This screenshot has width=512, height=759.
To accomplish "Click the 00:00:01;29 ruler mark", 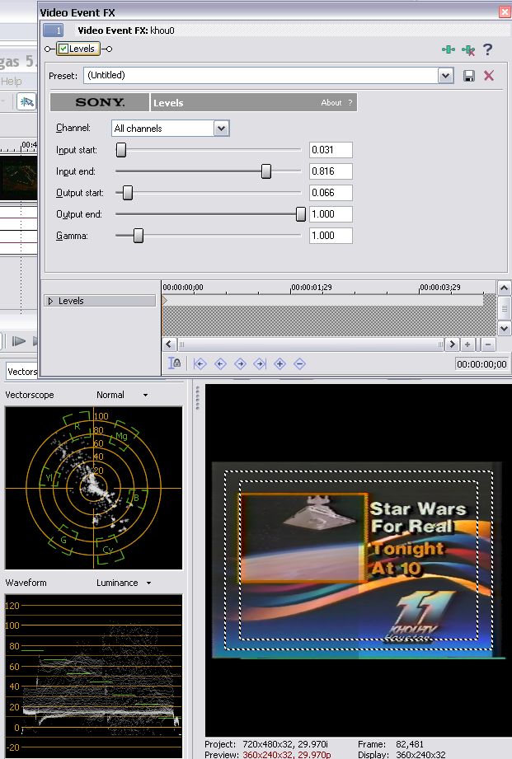I will coord(312,287).
